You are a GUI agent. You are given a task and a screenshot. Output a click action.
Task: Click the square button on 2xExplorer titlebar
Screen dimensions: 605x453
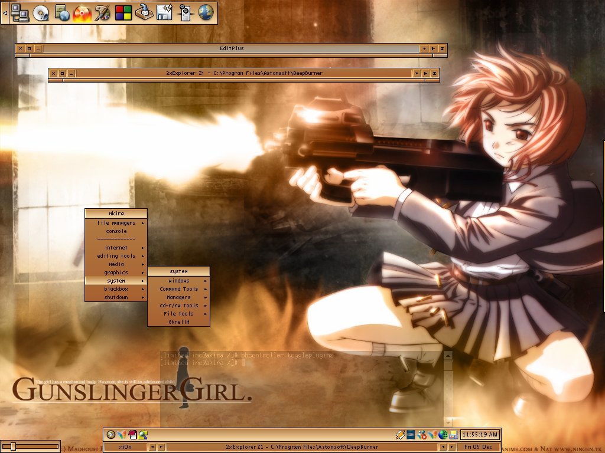62,73
